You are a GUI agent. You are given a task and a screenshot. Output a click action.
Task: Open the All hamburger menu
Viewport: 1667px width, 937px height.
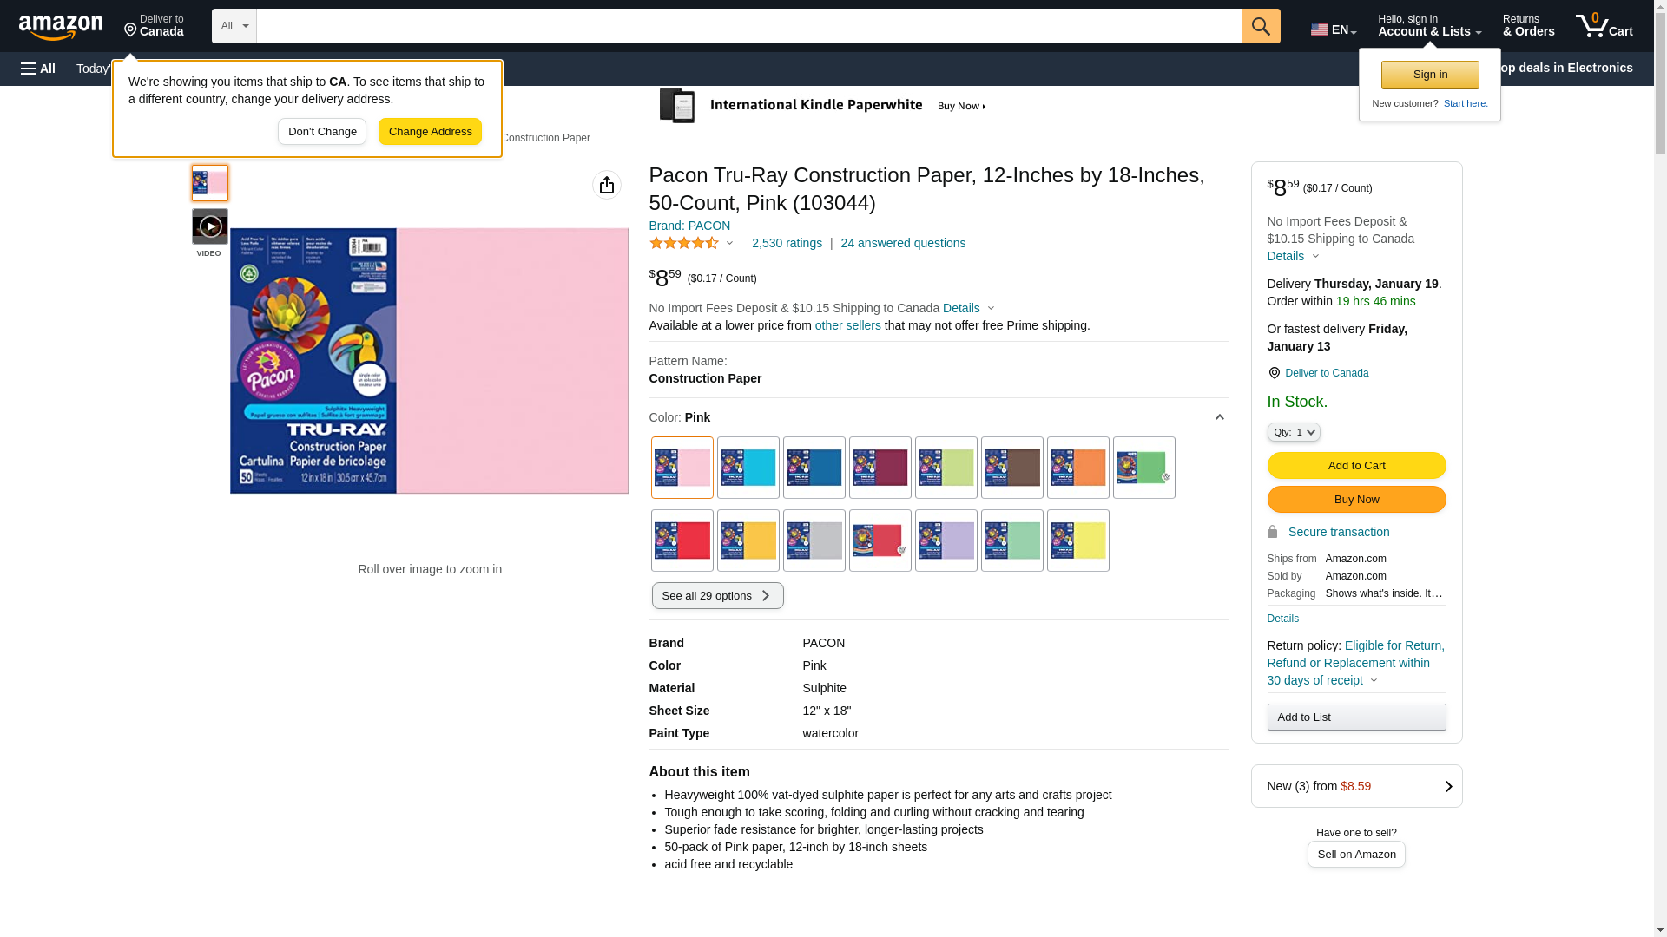[38, 69]
